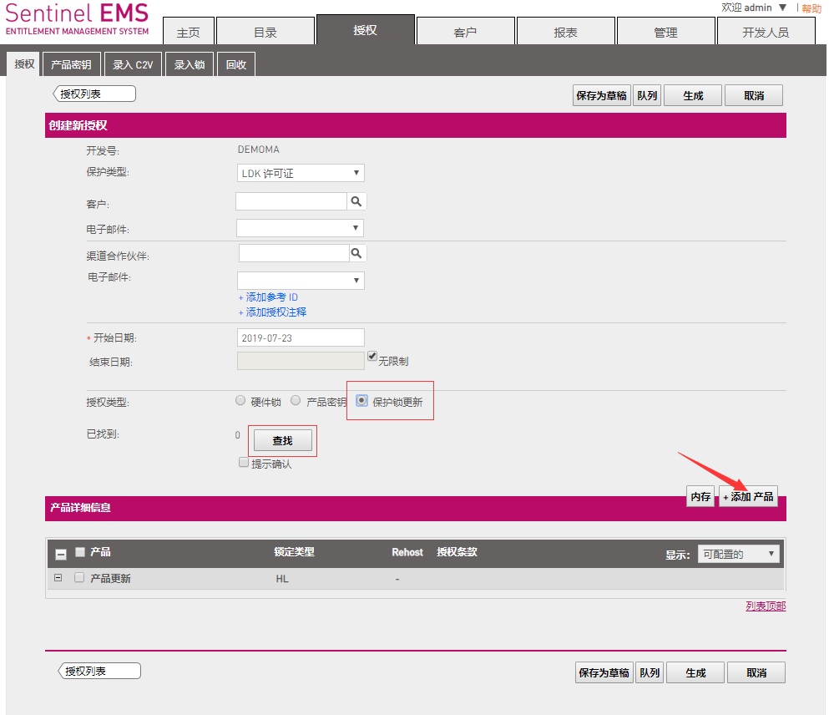The height and width of the screenshot is (715, 829).
Task: Check the 产品更新 row checkbox
Action: click(x=79, y=577)
